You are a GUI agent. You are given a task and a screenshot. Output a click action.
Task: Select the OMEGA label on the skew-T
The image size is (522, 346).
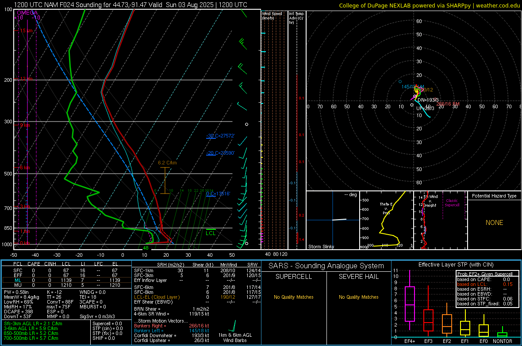tap(27, 13)
